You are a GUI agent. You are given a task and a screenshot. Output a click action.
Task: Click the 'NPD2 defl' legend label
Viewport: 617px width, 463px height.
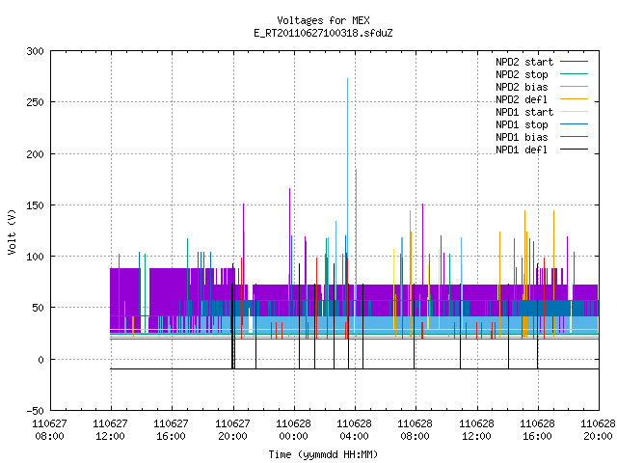(x=522, y=99)
